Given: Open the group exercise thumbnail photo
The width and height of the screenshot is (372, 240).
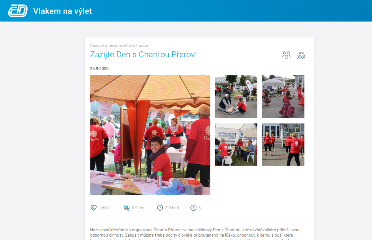Looking at the screenshot, I should [x=283, y=144].
